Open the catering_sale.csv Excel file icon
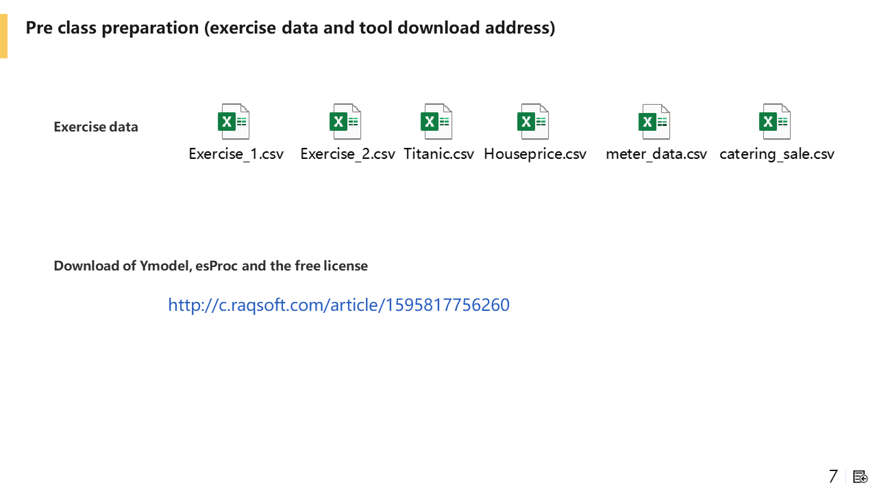Viewport: 877px width, 493px height. [x=775, y=122]
